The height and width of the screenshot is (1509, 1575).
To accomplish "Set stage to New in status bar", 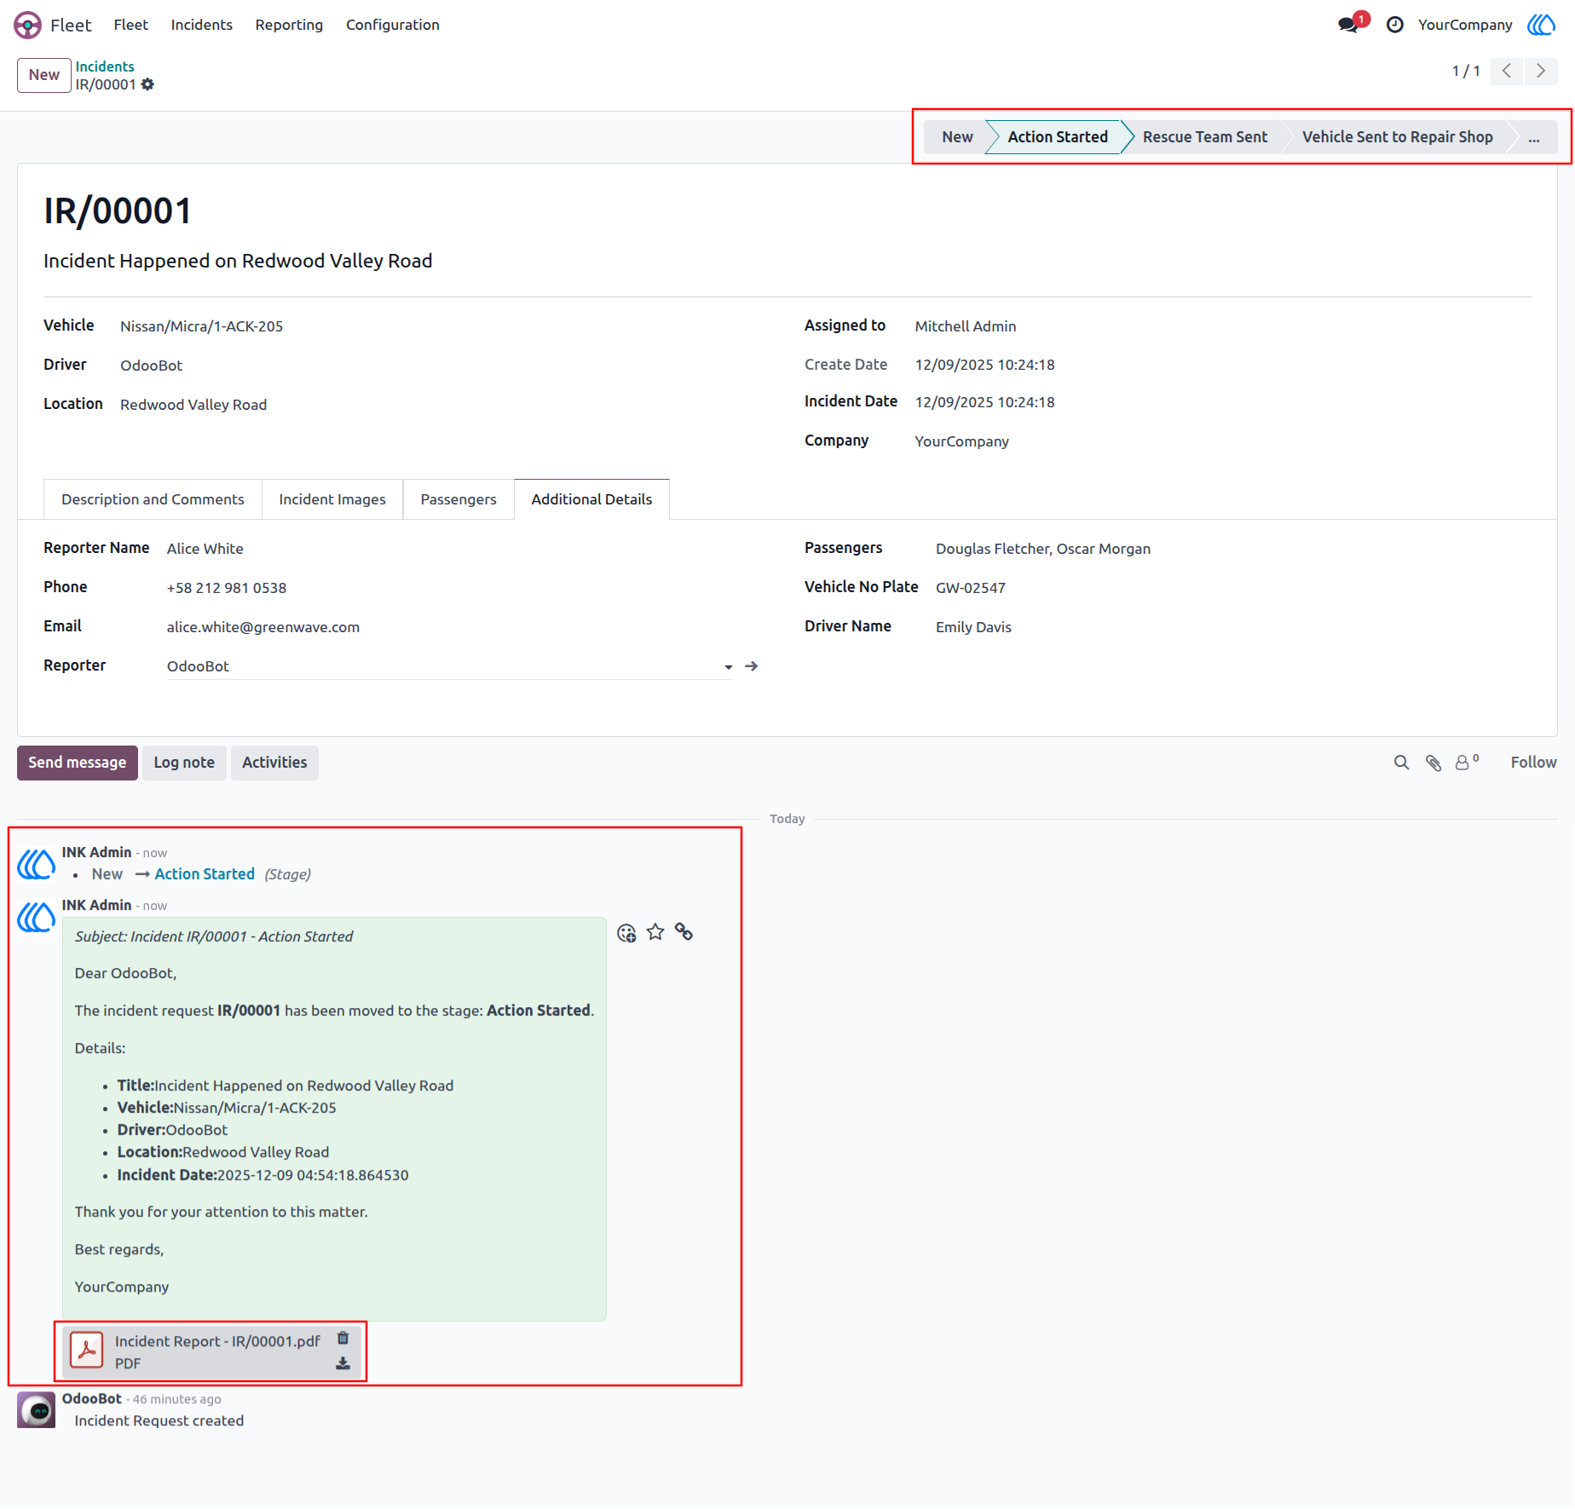I will [957, 137].
